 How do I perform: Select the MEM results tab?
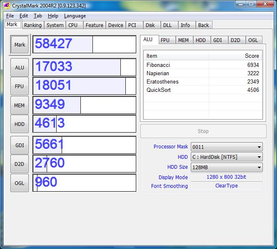[x=183, y=40]
